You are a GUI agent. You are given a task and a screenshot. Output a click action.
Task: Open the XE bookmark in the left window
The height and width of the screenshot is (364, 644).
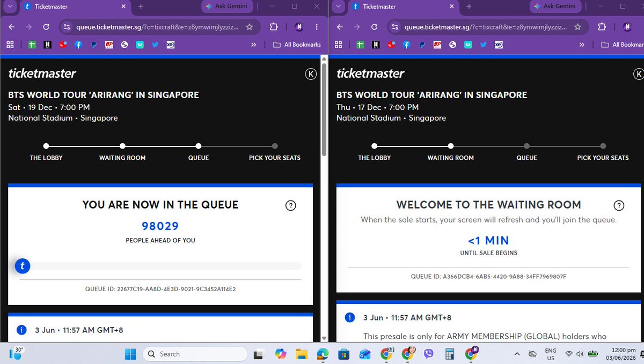tap(171, 45)
